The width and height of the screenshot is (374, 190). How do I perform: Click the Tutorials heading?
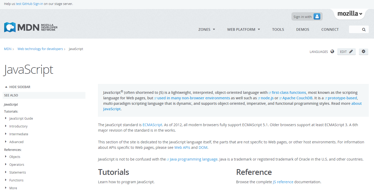(x=114, y=172)
